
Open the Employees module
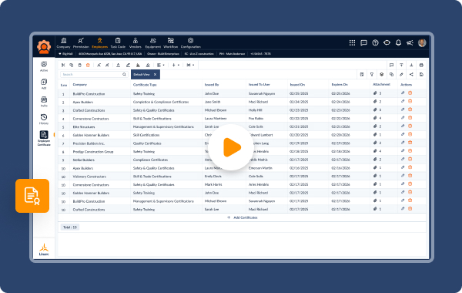pyautogui.click(x=99, y=42)
